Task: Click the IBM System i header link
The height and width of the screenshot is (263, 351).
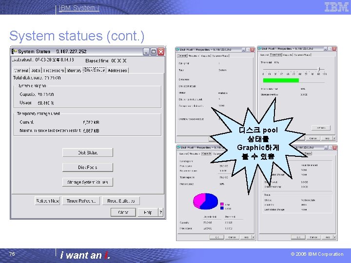Action: click(x=79, y=8)
